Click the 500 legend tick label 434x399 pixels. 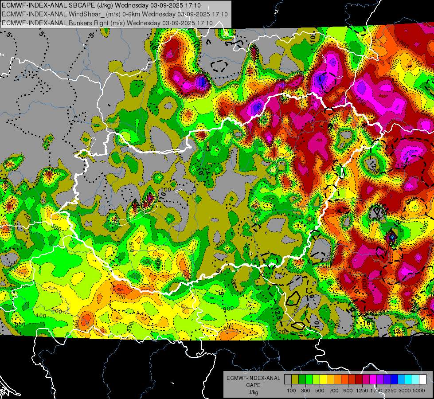pos(320,391)
